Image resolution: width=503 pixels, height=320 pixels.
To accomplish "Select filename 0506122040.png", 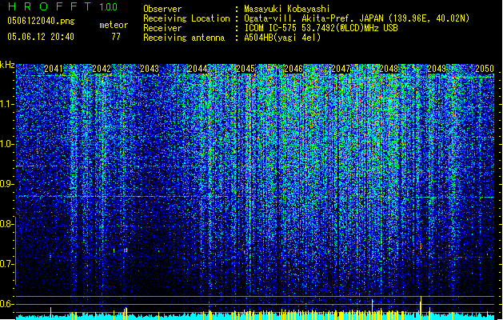I will [41, 21].
